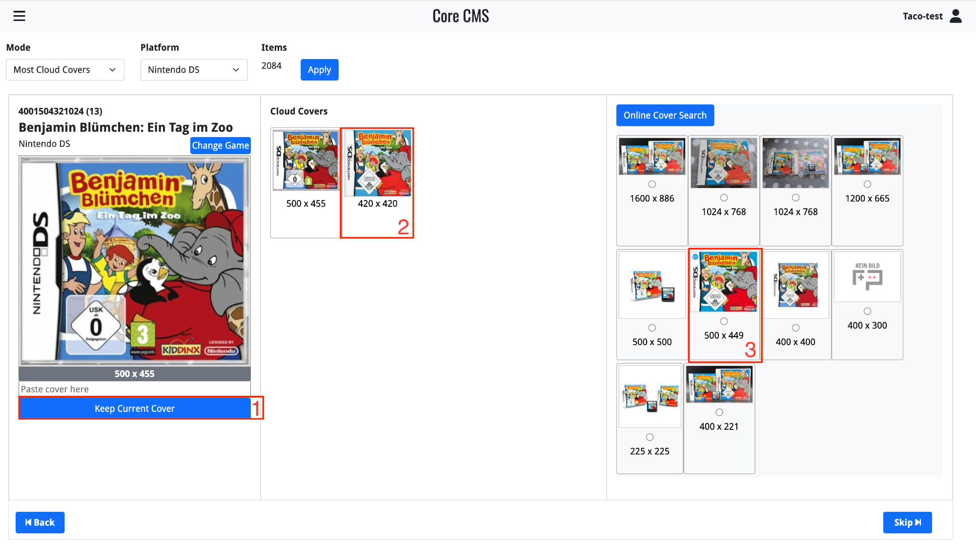The width and height of the screenshot is (976, 546).
Task: Select radio for first 1024 x 768 cover
Action: coord(724,198)
